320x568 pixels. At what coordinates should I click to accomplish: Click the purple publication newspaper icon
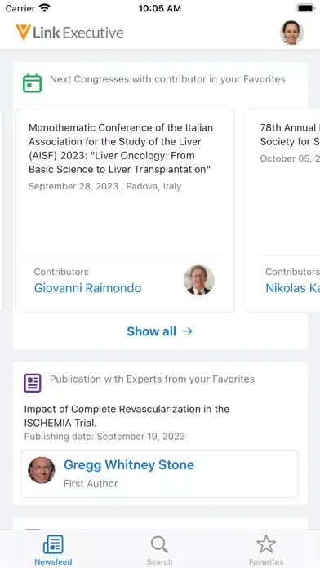click(33, 383)
